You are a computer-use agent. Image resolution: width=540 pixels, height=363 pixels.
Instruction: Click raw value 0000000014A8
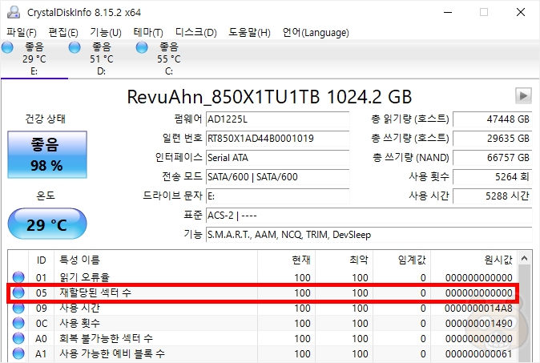point(478,308)
